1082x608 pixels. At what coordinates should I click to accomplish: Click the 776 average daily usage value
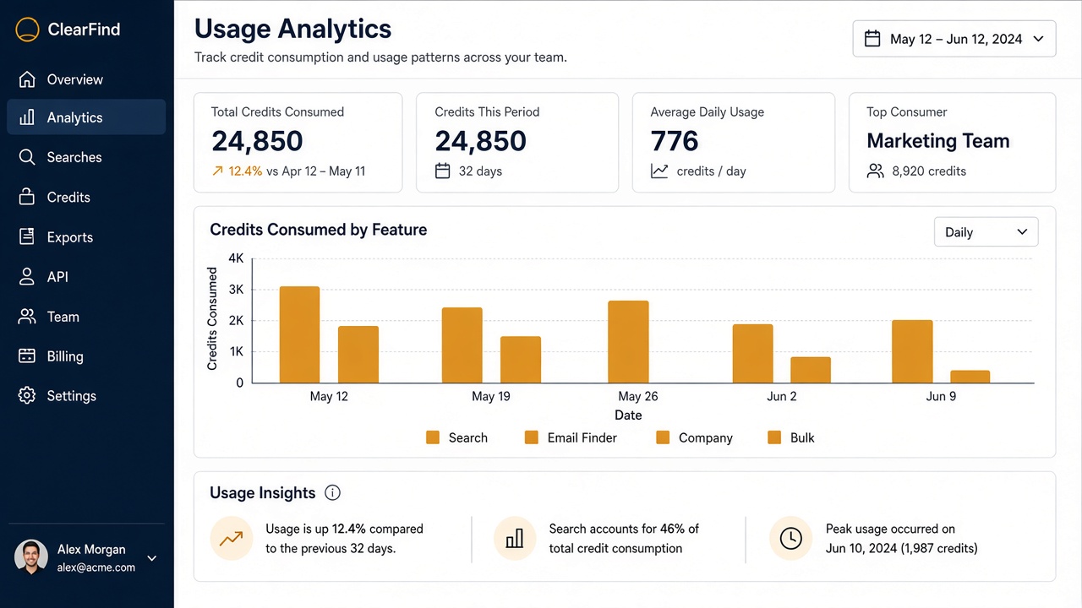point(675,141)
